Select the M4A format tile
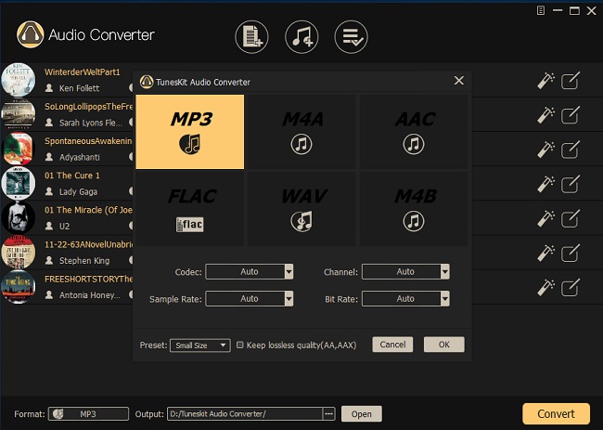603x430 pixels. tap(301, 131)
